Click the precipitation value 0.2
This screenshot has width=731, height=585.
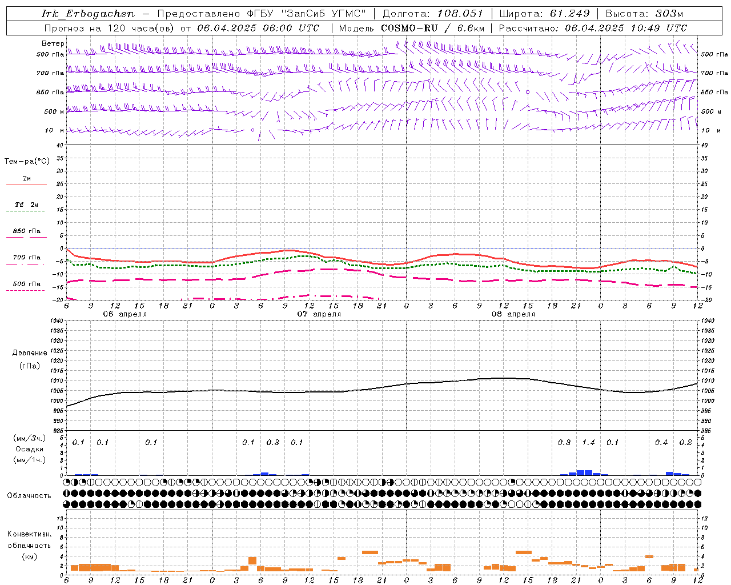coord(685,443)
